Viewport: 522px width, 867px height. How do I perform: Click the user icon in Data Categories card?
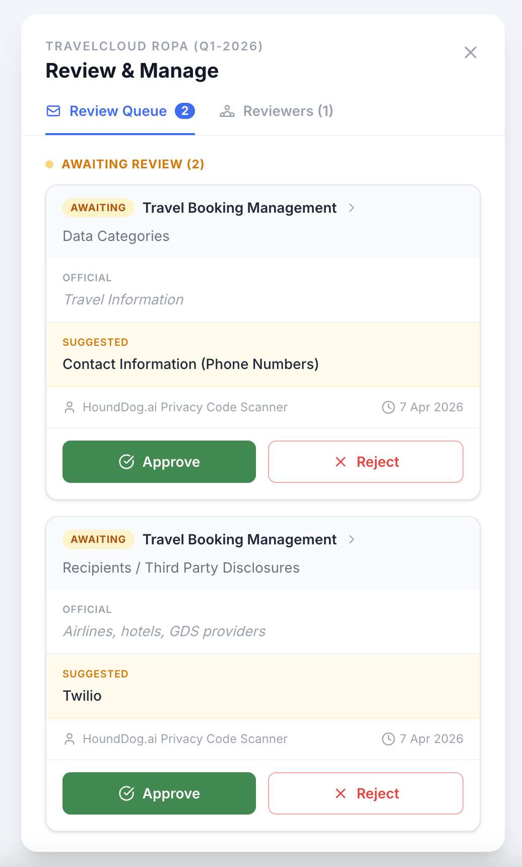[x=70, y=407]
